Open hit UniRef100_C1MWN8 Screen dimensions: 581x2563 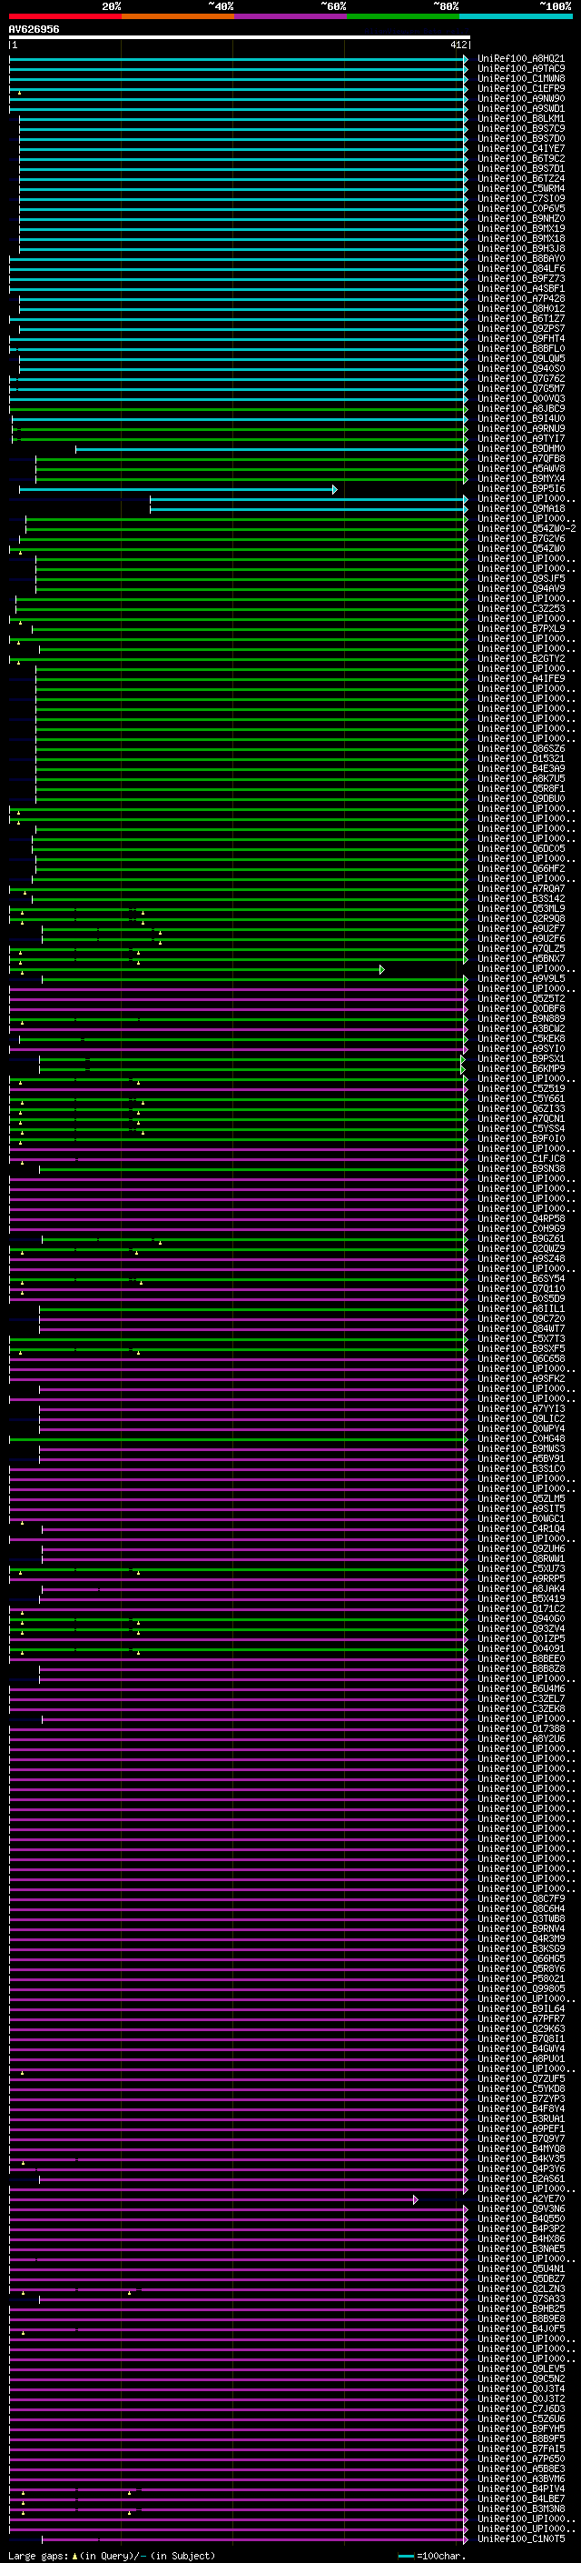[521, 78]
